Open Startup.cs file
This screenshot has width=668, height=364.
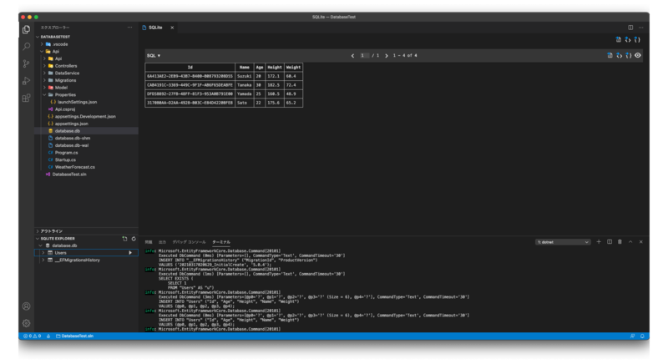[x=65, y=160]
